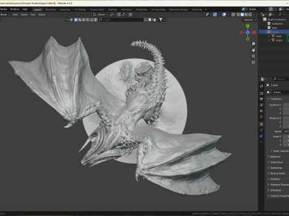The width and height of the screenshot is (289, 216).
Task: Switch to the Modeling workspace tab
Action: pos(51,10)
